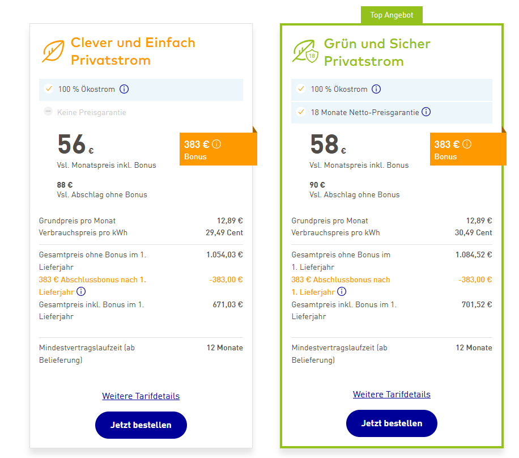Open Abschlussbonus info in Grün und Sicher card
The image size is (519, 458).
(x=342, y=292)
